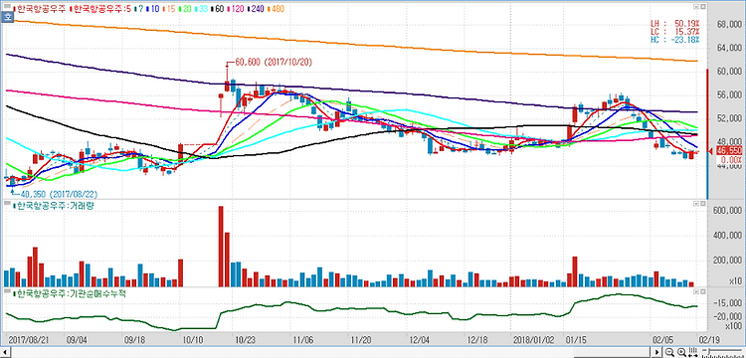The height and width of the screenshot is (358, 746).
Task: Click the blue 호 button in the price pane
Action: (7, 17)
